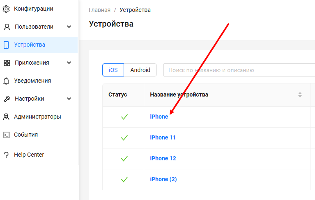The image size is (315, 200).
Task: Open the iPhone 11 device link
Action: (x=163, y=138)
